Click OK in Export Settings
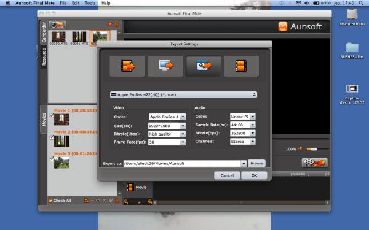Screen dimensions: 369x230 click(x=254, y=175)
